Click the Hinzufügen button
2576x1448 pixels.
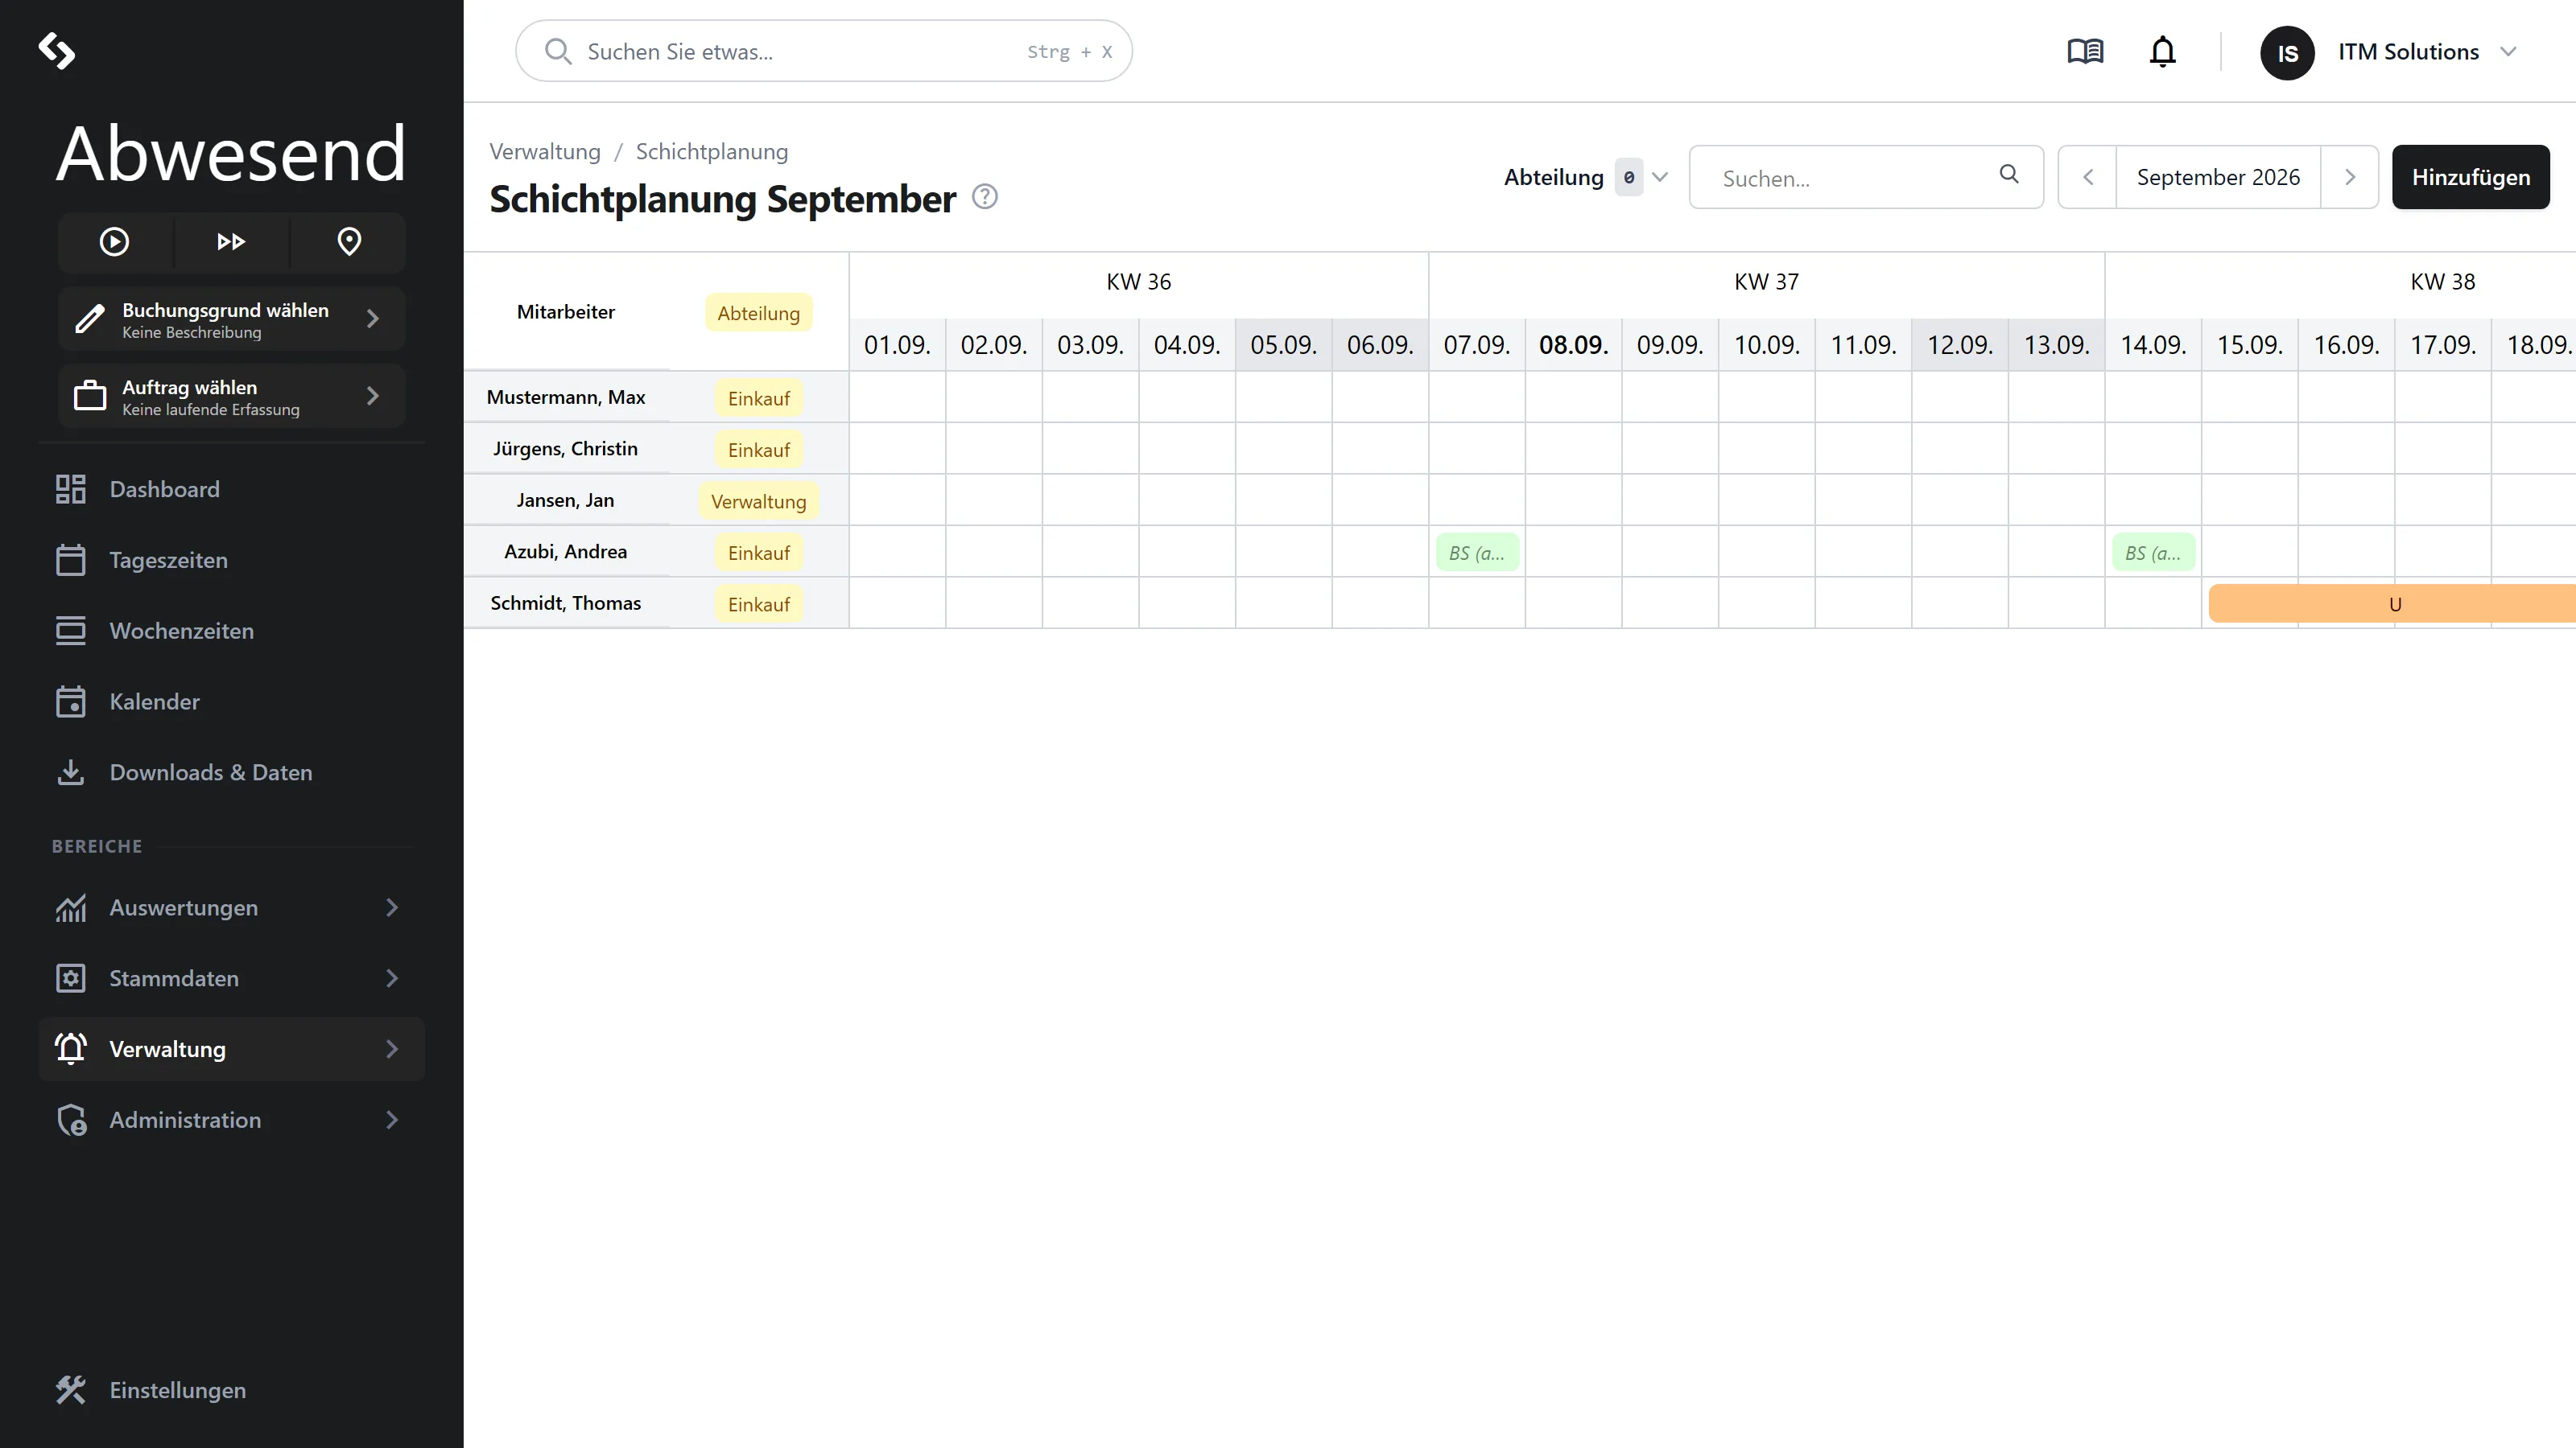click(2471, 178)
